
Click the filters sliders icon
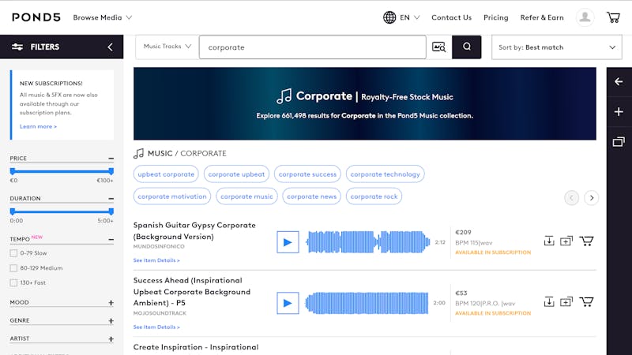pyautogui.click(x=17, y=47)
